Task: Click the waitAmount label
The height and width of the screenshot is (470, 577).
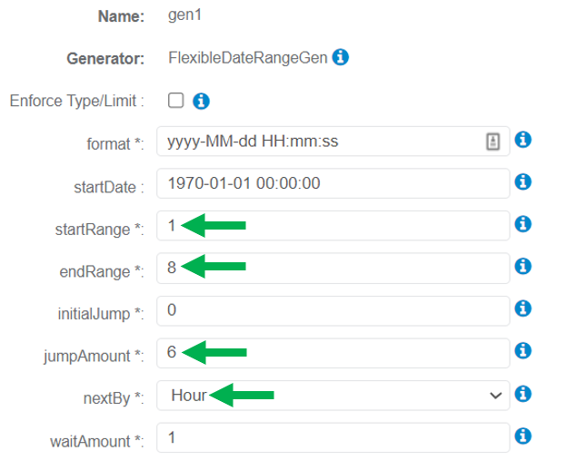Action: (x=97, y=441)
